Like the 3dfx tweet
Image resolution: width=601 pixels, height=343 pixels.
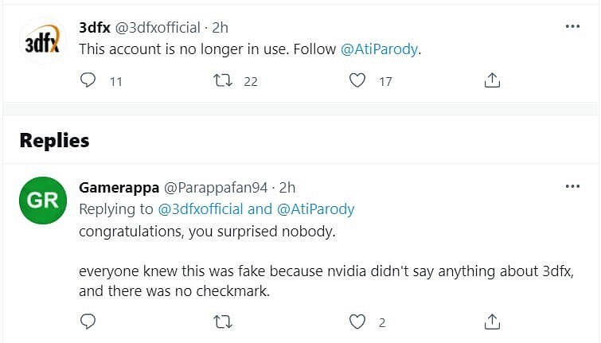(x=358, y=80)
